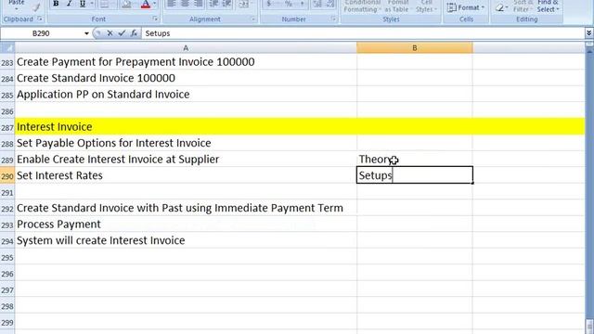Decrease decimal places
594x334 pixels.
pyautogui.click(x=330, y=4)
